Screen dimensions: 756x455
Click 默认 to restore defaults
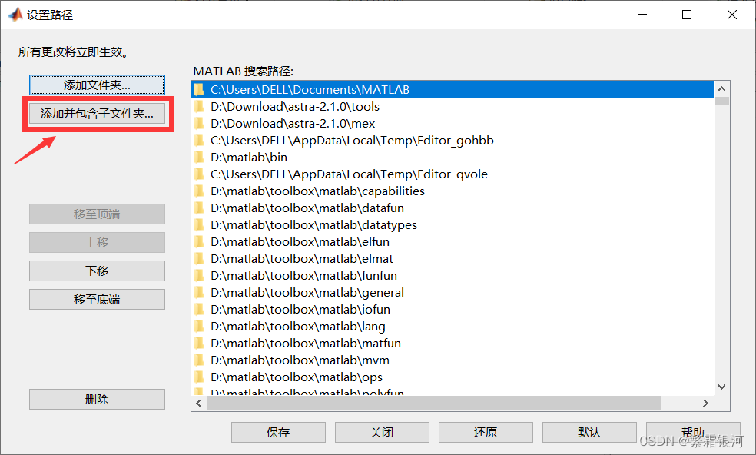[589, 432]
